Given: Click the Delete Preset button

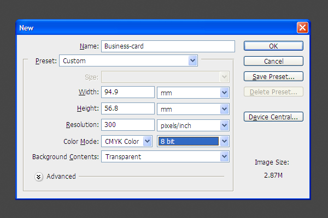Looking at the screenshot, I should 273,92.
